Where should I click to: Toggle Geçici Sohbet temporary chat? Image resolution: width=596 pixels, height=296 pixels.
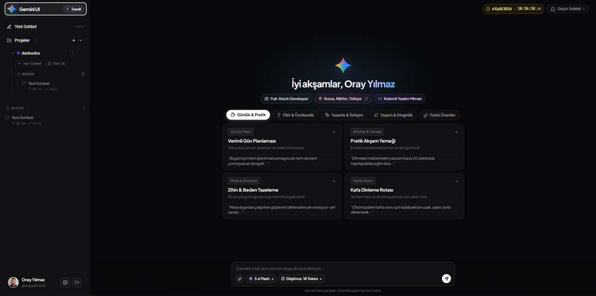point(567,9)
